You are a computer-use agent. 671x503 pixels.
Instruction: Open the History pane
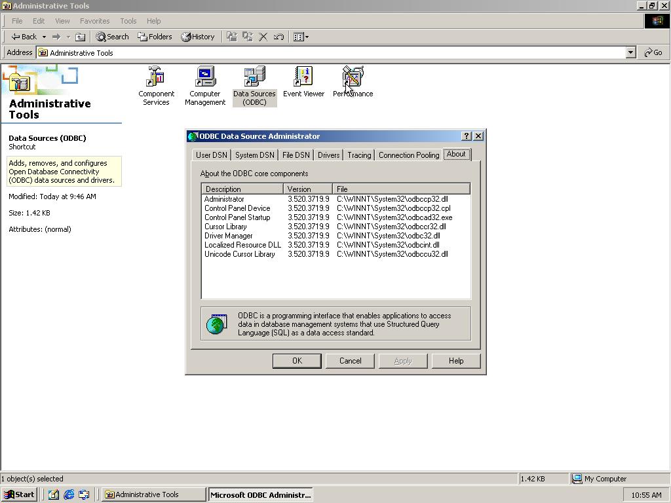tap(198, 37)
